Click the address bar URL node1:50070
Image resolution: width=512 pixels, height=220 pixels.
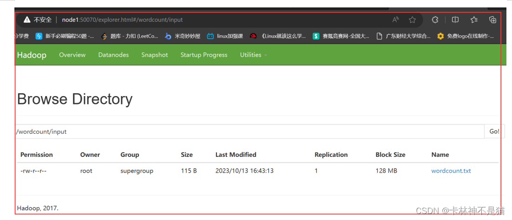click(122, 20)
